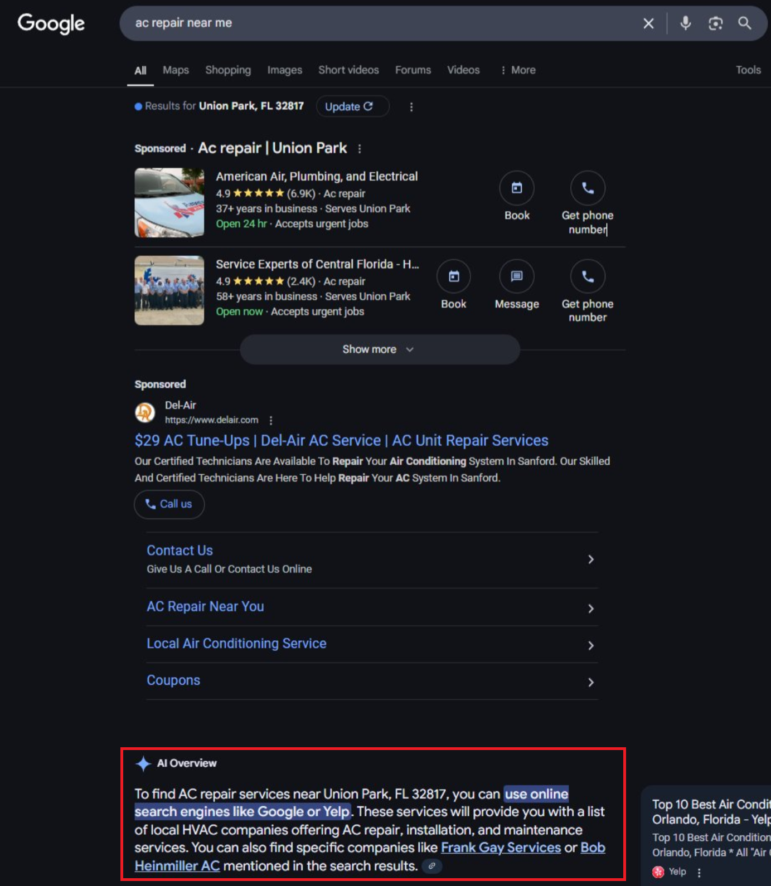771x886 pixels.
Task: Open Local Air Conditioning Service sitelink
Action: (x=236, y=644)
